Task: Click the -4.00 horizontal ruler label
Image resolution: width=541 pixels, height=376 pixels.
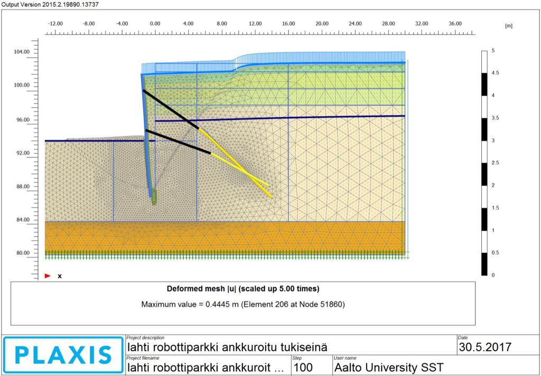Action: click(122, 24)
